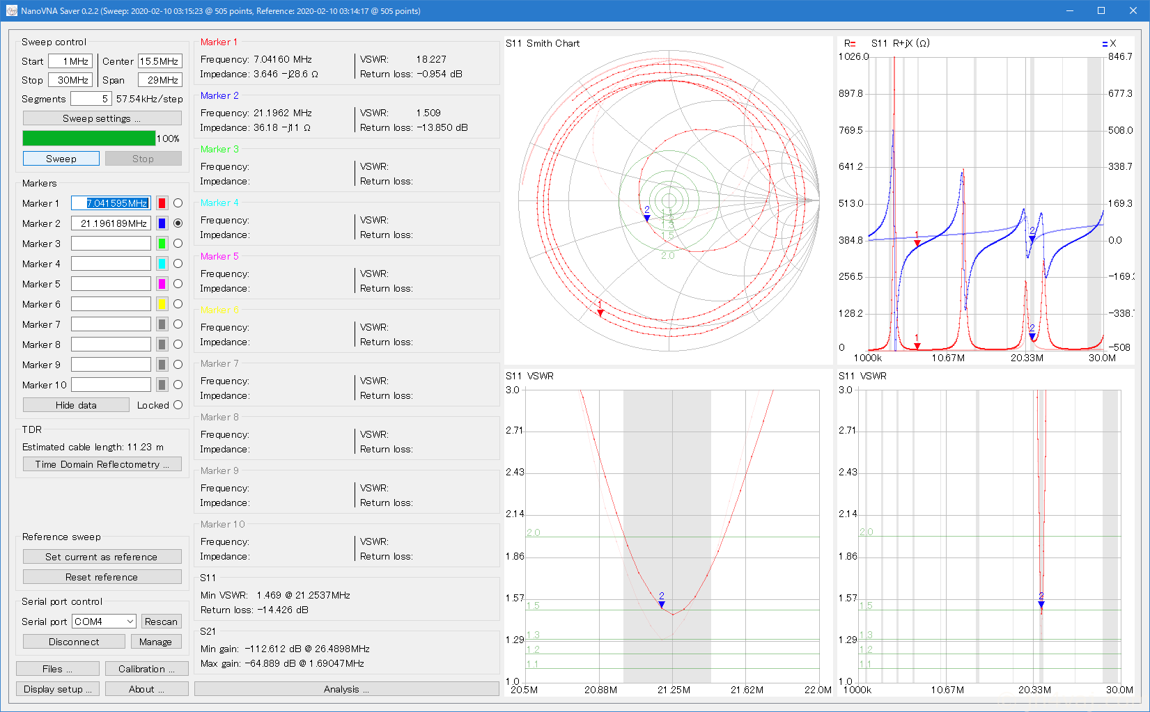Open the About dialog
Image resolution: width=1150 pixels, height=712 pixels.
tap(147, 689)
